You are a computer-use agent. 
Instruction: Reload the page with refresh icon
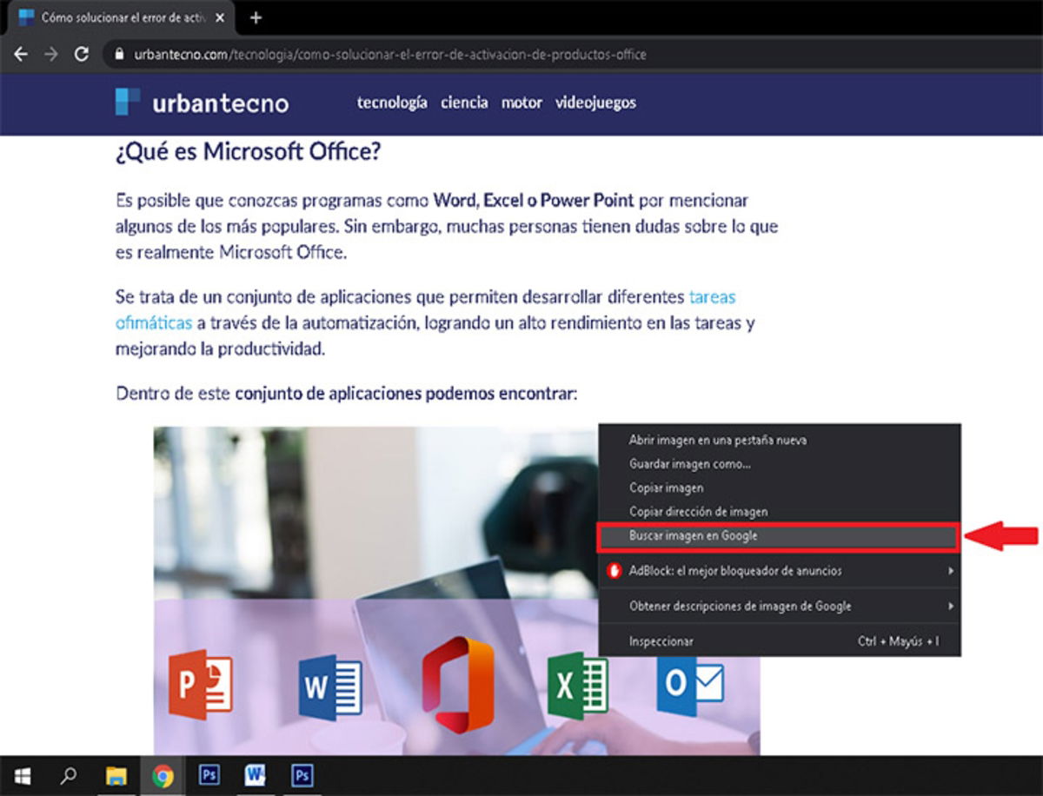[x=82, y=54]
